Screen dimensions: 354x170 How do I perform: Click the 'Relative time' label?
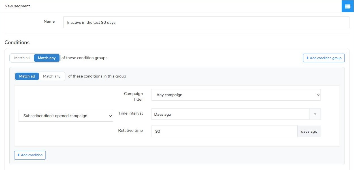[x=131, y=130]
